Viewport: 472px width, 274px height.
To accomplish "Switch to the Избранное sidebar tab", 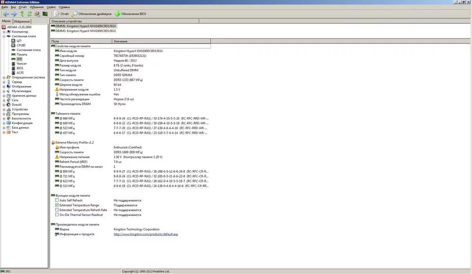I will pos(22,21).
